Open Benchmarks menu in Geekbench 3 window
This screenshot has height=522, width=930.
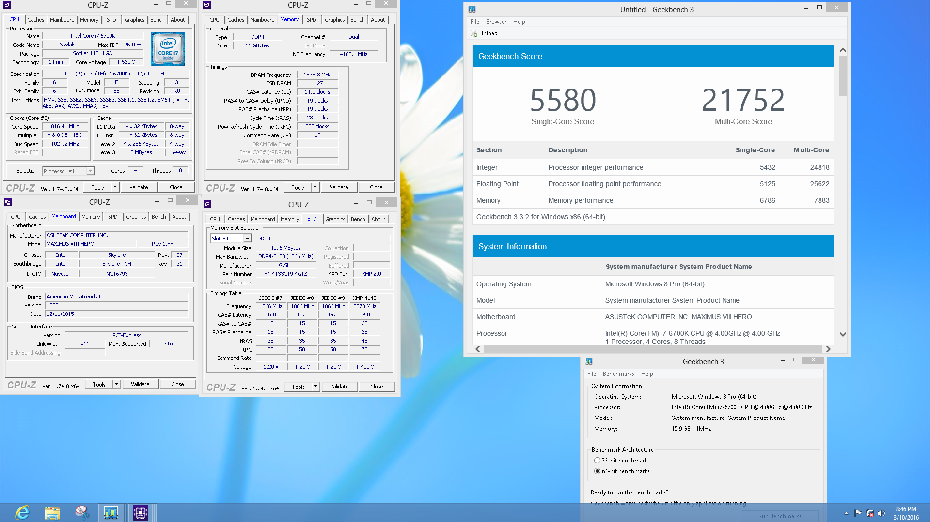pyautogui.click(x=618, y=374)
